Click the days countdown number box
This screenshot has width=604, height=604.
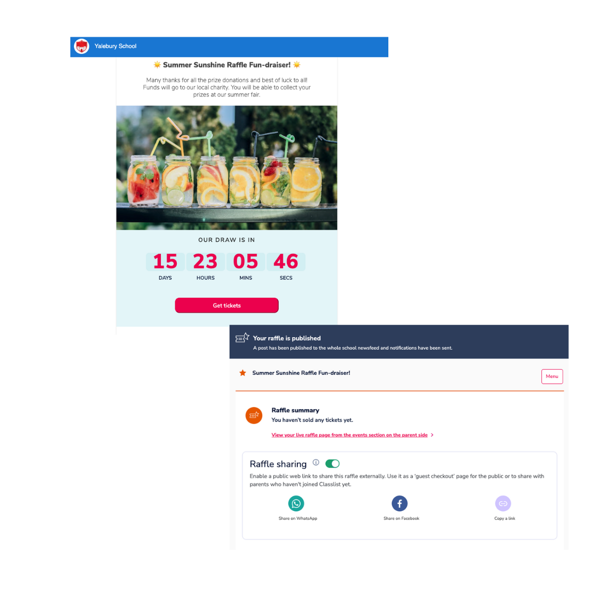(165, 262)
